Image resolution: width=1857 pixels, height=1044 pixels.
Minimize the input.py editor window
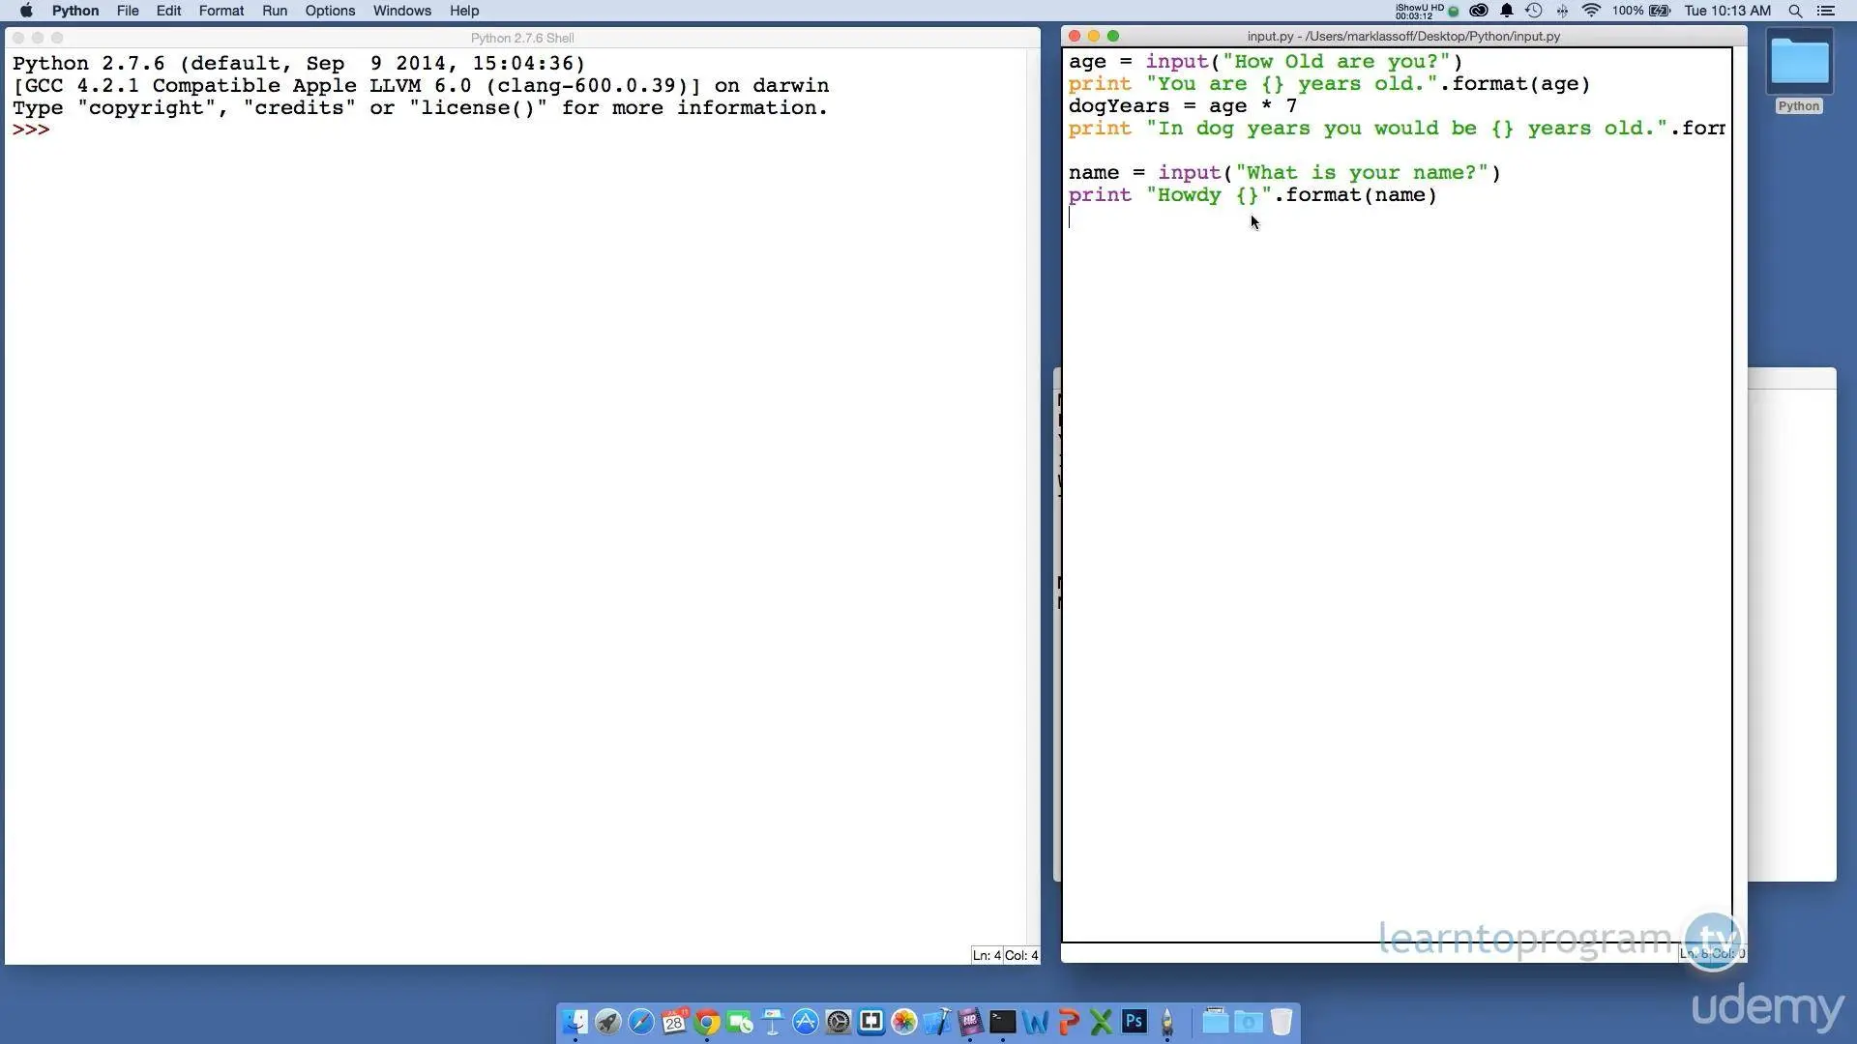pos(1094,36)
